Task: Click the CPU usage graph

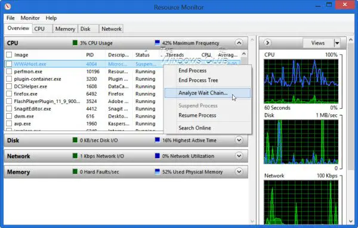Action: click(x=301, y=82)
